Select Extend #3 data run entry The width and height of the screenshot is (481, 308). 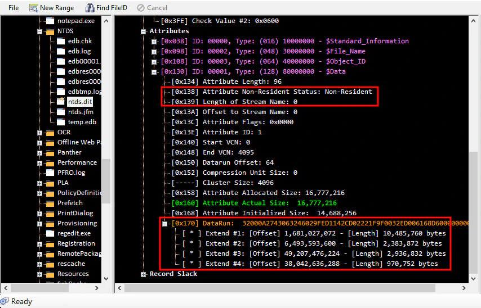[x=310, y=253]
